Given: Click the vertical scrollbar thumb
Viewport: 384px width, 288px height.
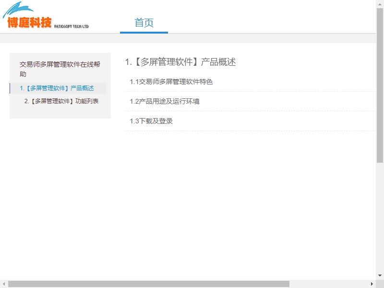Looking at the screenshot, I should coord(380,85).
